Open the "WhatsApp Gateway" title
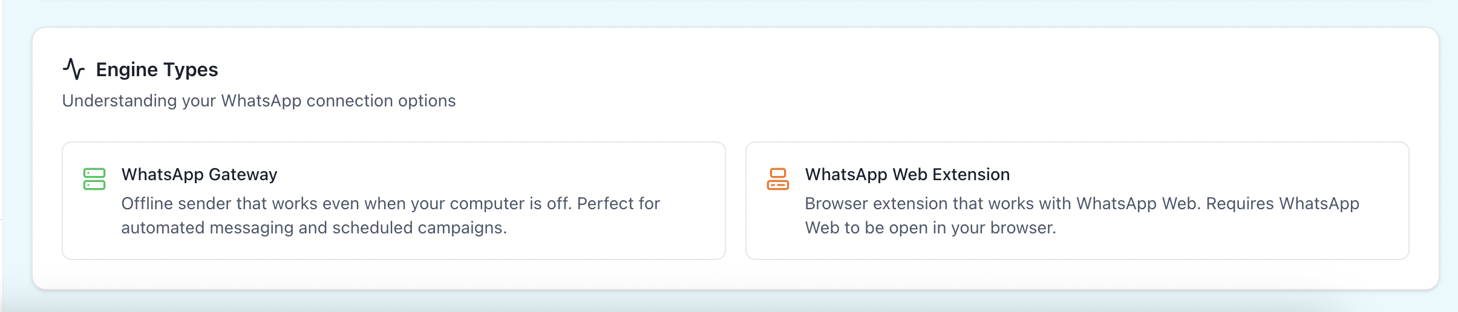 [x=199, y=174]
